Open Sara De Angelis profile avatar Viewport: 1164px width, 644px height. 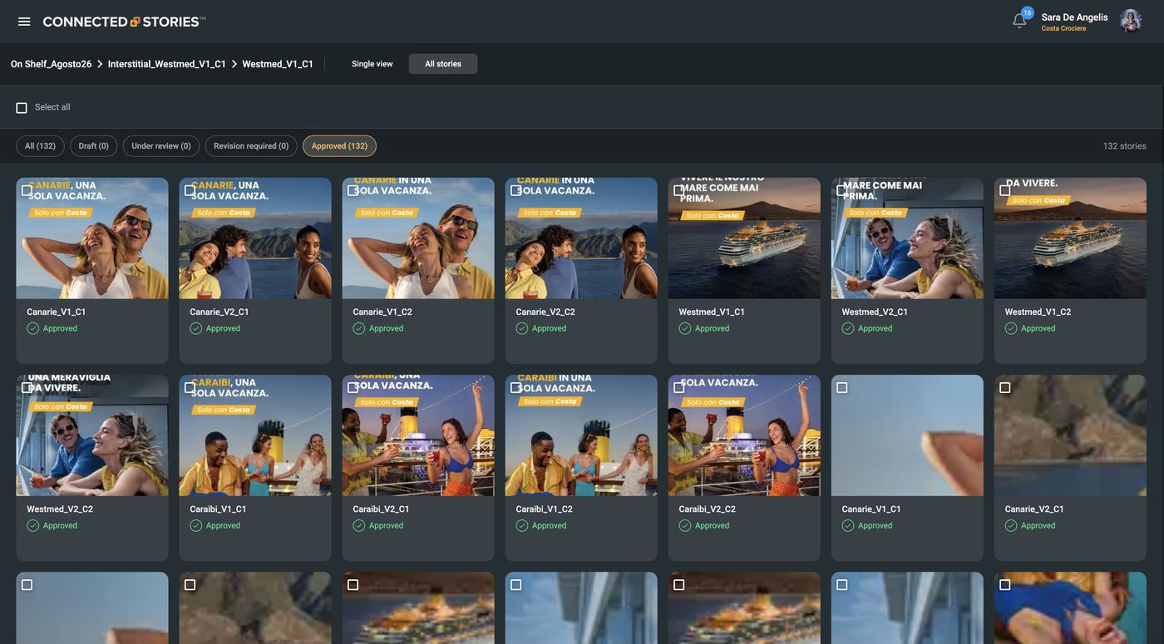click(1131, 21)
